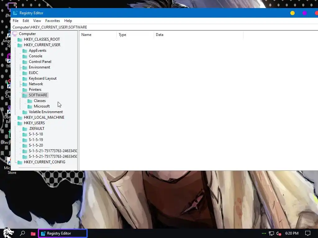Open the File menu

tap(16, 21)
